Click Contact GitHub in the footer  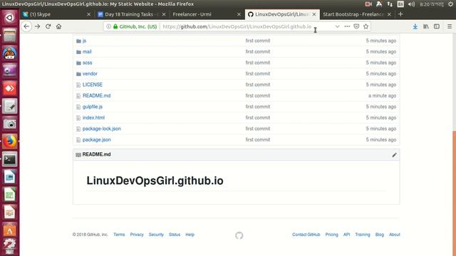[x=306, y=235]
